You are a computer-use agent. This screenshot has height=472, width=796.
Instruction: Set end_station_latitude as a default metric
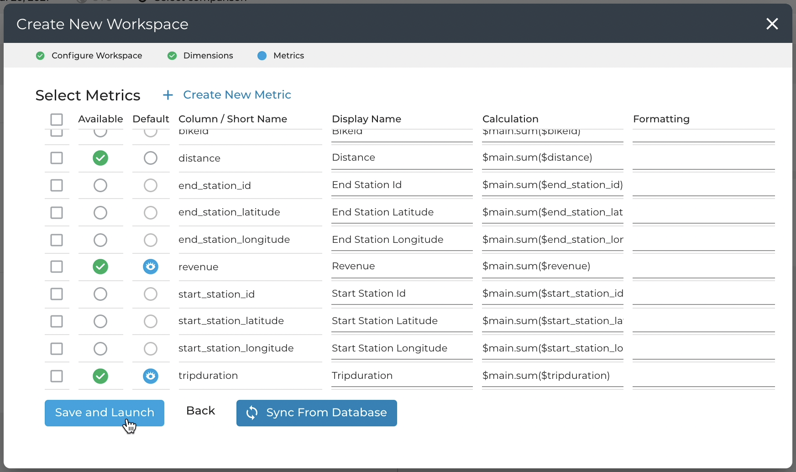151,213
